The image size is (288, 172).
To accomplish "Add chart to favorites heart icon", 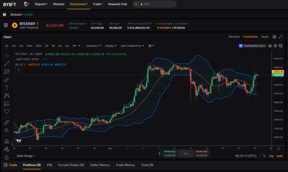I will [7, 111].
